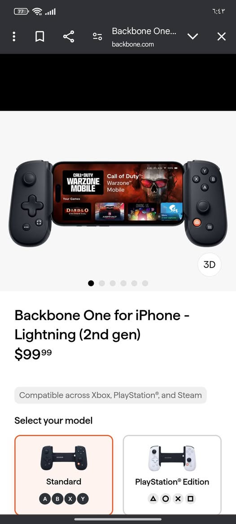
Task: Tap the triangle symbol under PlayStation Edition
Action: pos(153,499)
